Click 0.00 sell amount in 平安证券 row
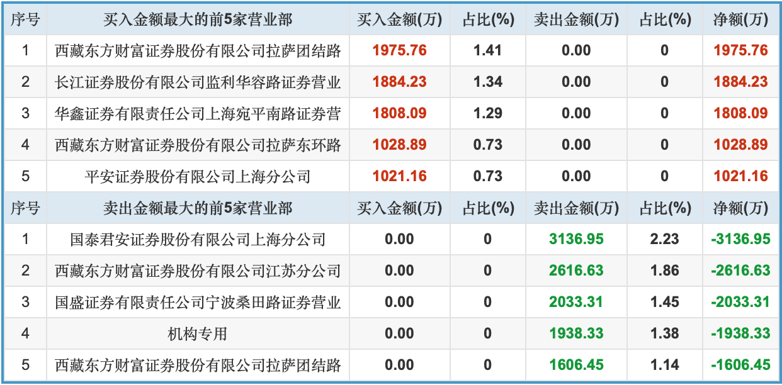 pyautogui.click(x=576, y=176)
